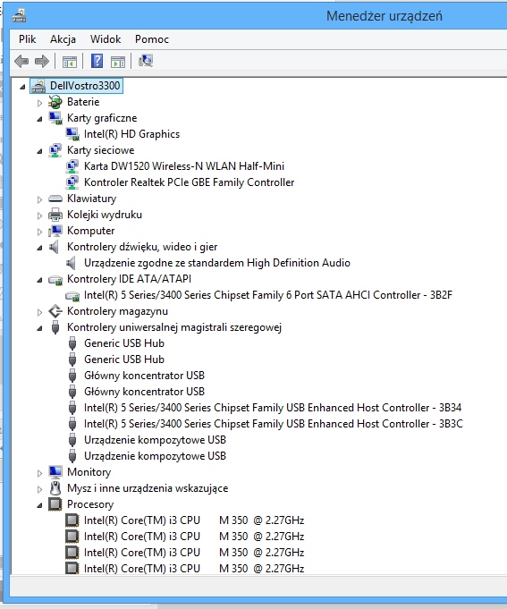Viewport: 507px width, 609px height.
Task: Click the Klawiatury keyboard icon
Action: pyautogui.click(x=55, y=199)
